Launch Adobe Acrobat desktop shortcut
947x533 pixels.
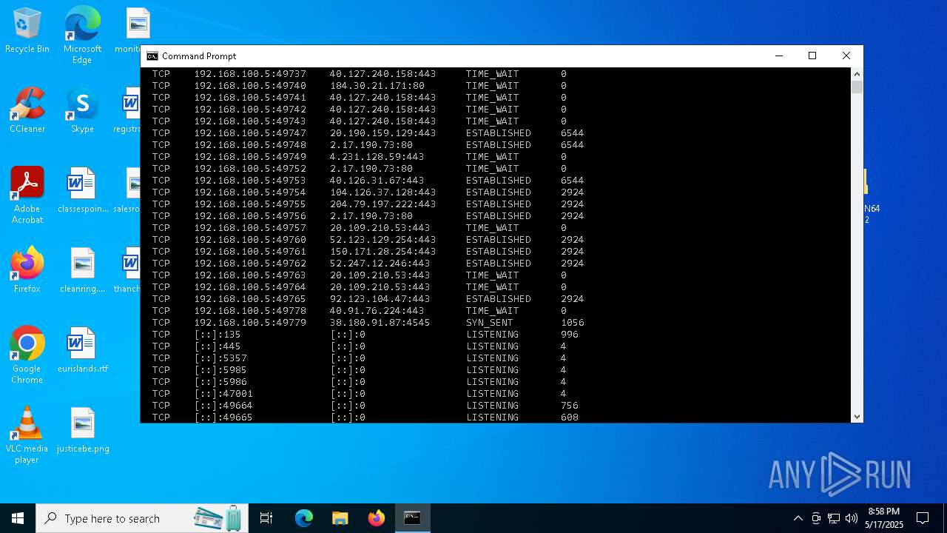point(27,195)
